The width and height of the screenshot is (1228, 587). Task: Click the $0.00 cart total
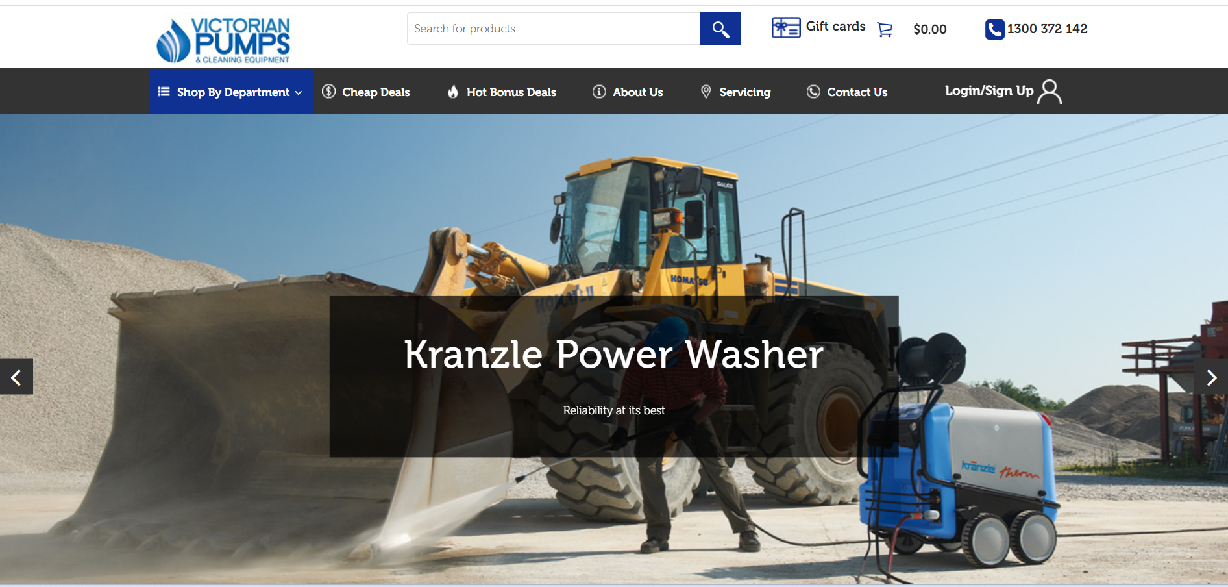pos(930,29)
